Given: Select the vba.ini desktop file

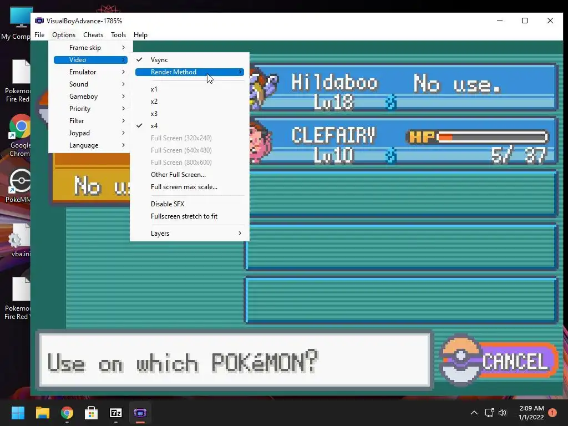Looking at the screenshot, I should pyautogui.click(x=21, y=240).
